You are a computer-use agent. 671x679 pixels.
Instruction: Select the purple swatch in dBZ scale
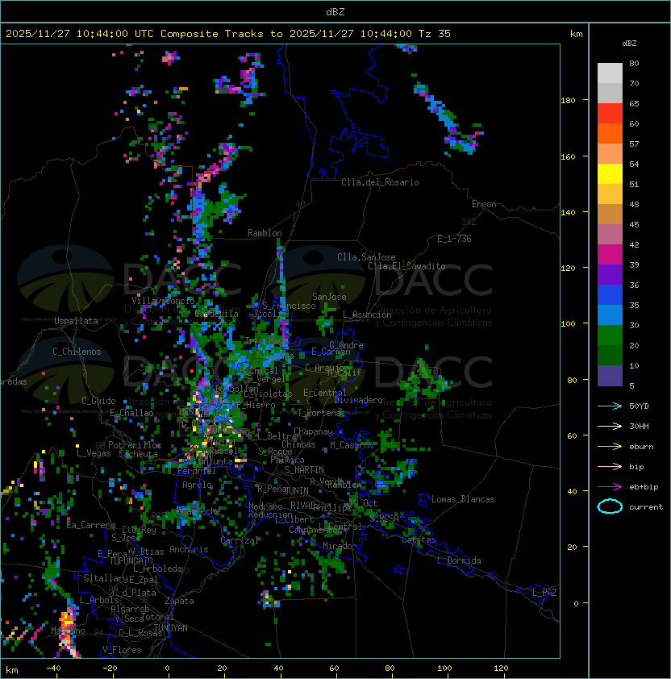pyautogui.click(x=610, y=274)
